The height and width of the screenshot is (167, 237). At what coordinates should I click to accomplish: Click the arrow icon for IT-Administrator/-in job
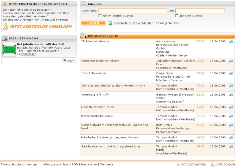[x=231, y=42]
